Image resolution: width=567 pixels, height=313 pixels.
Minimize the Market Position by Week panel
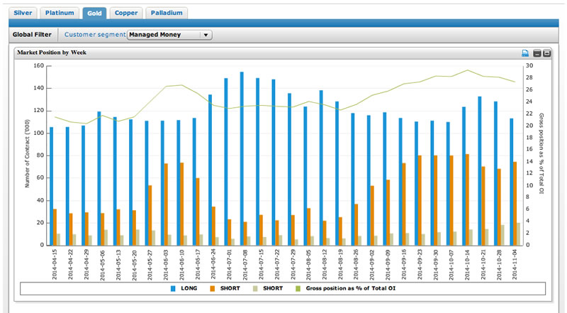pyautogui.click(x=537, y=53)
